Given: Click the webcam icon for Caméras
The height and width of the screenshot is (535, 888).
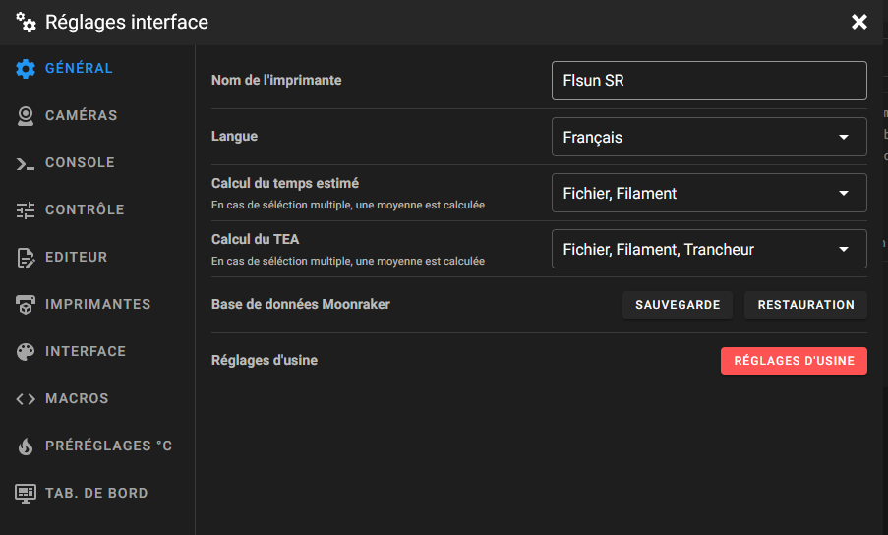Looking at the screenshot, I should point(26,116).
